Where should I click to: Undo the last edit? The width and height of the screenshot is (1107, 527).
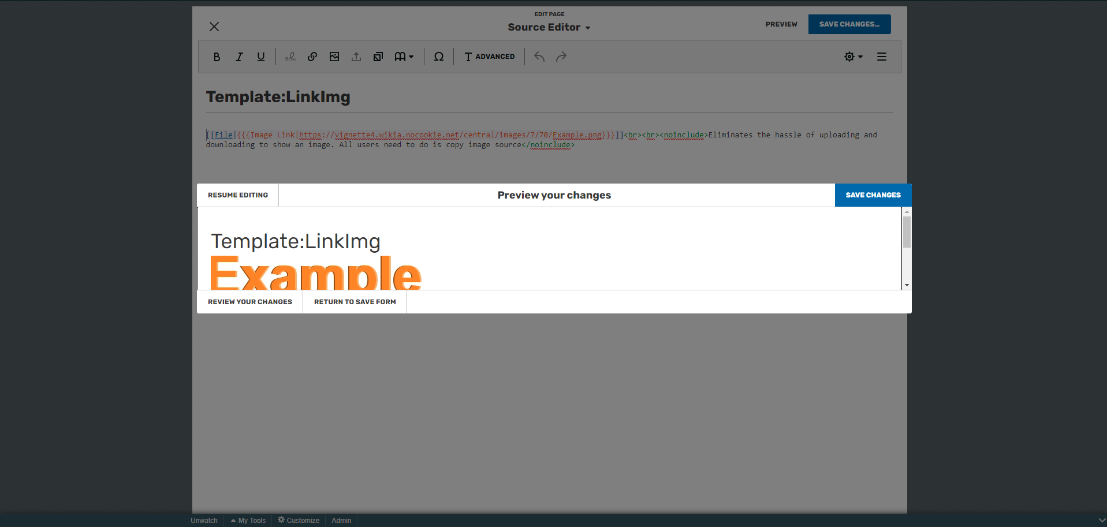click(539, 57)
